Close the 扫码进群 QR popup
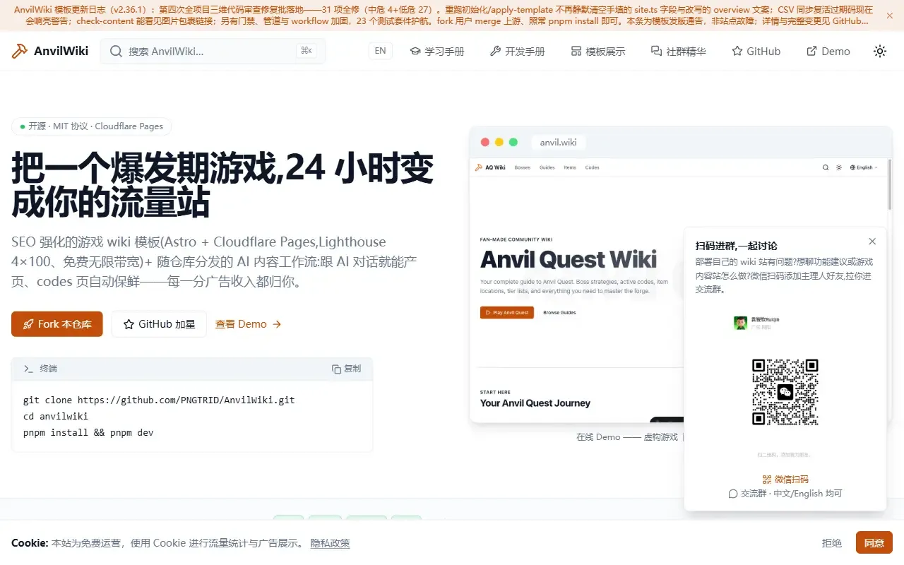 (872, 242)
